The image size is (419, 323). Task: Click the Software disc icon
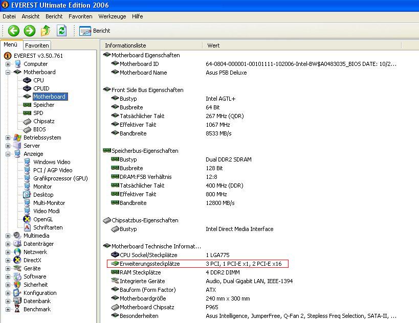17,276
